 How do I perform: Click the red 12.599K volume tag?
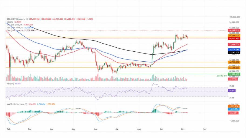pyautogui.click(x=233, y=79)
